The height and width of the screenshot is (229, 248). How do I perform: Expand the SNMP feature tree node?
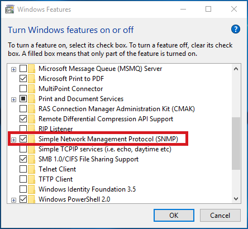[13, 140]
